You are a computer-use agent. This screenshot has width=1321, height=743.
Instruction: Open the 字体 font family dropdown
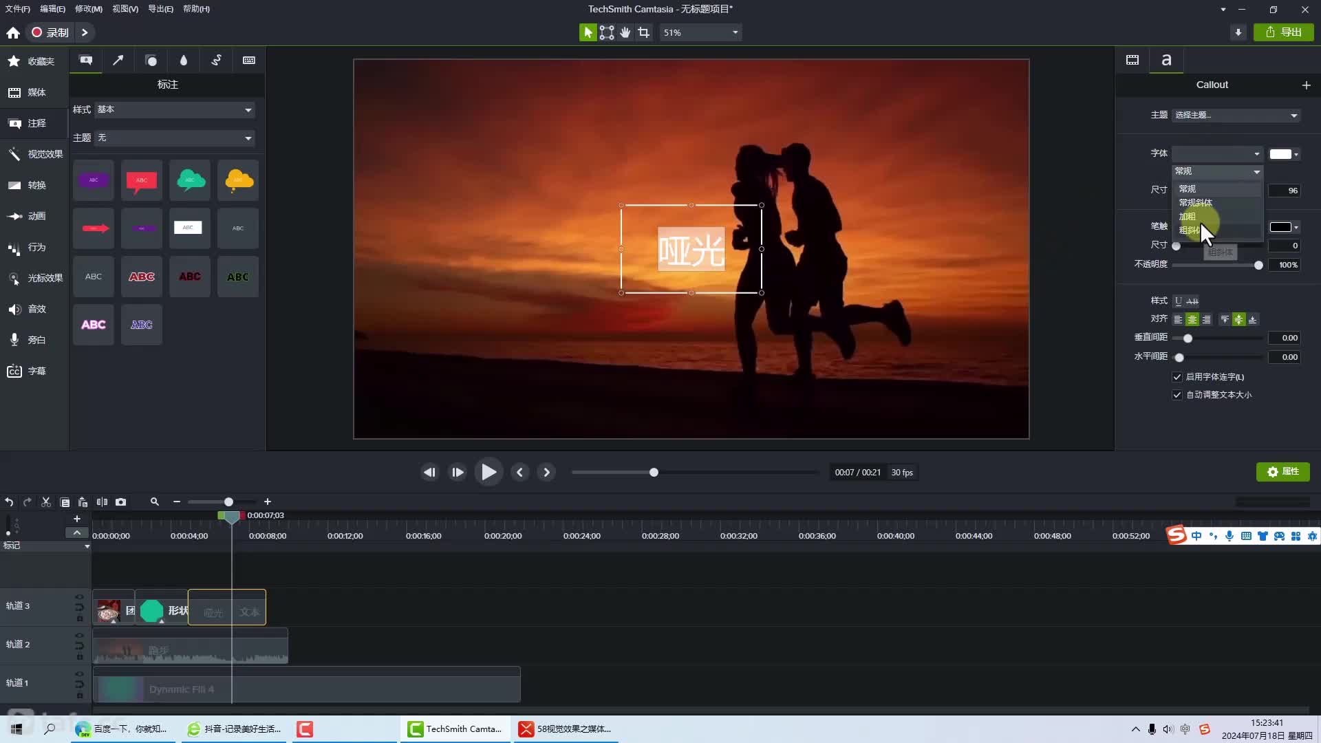tap(1217, 153)
